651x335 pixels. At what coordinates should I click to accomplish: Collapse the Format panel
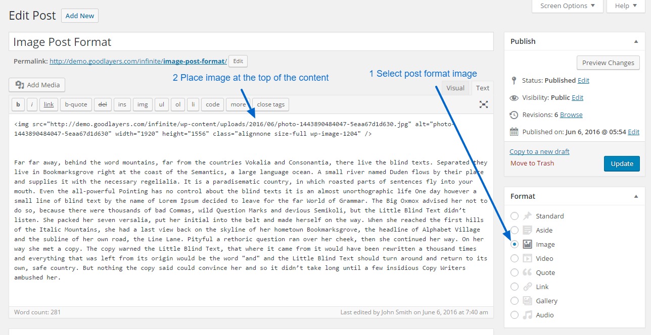pyautogui.click(x=636, y=196)
